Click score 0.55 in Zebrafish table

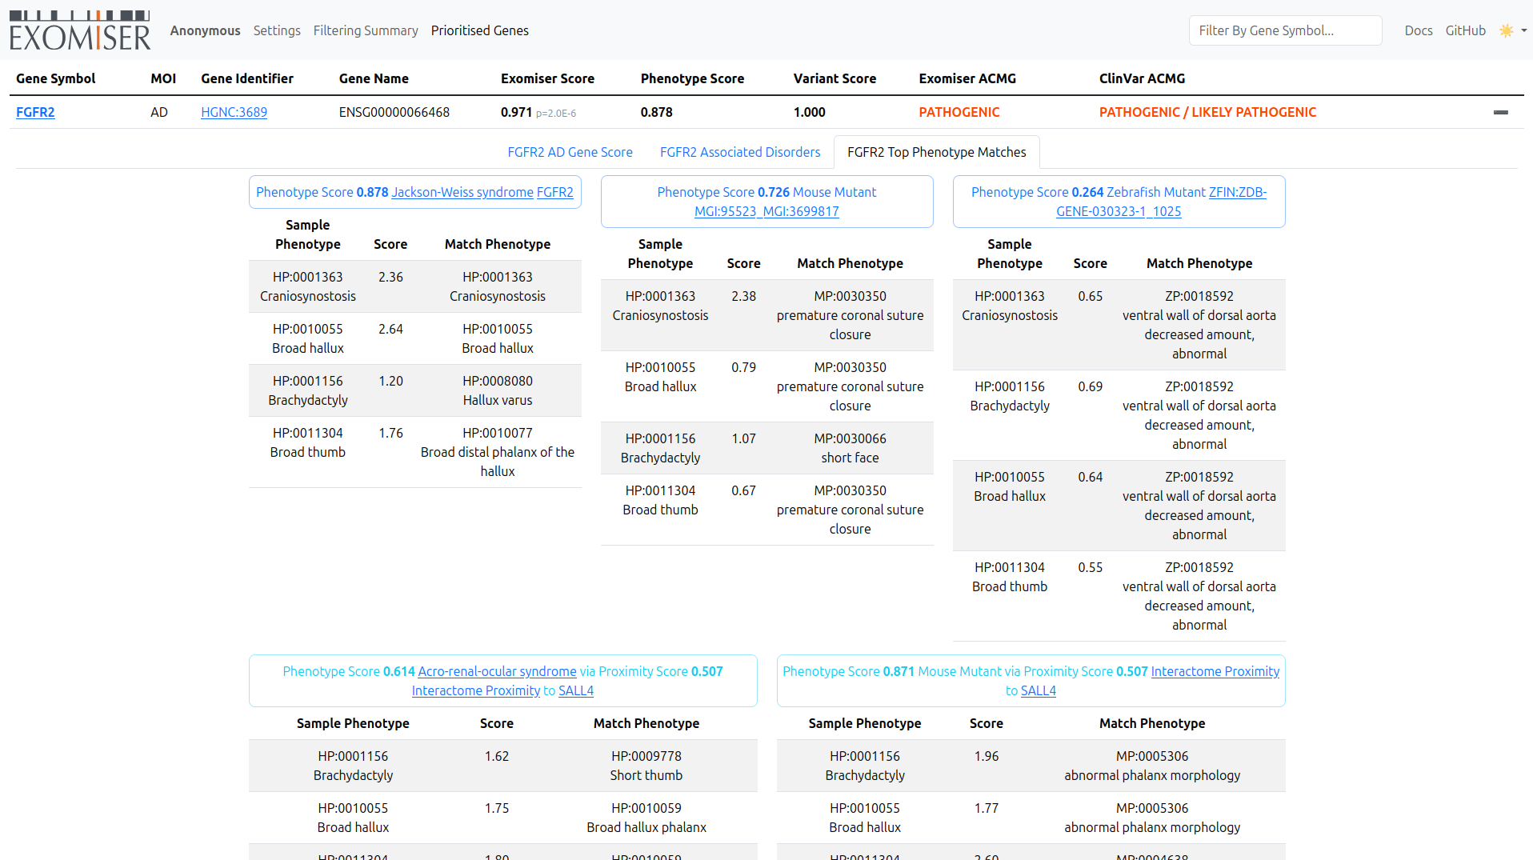1090,567
